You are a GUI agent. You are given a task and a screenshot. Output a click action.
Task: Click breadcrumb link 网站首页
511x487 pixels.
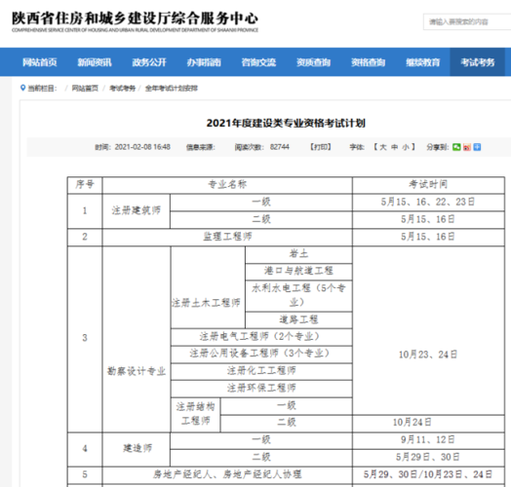tap(85, 89)
